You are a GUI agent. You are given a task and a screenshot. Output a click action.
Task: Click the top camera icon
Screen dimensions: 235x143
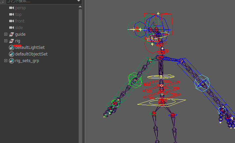[12, 14]
